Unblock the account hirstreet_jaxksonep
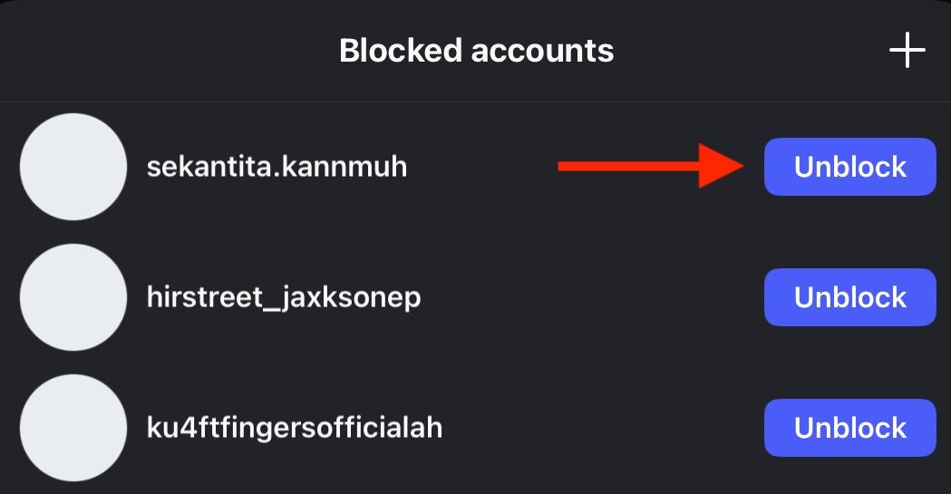The height and width of the screenshot is (494, 951). (x=849, y=297)
